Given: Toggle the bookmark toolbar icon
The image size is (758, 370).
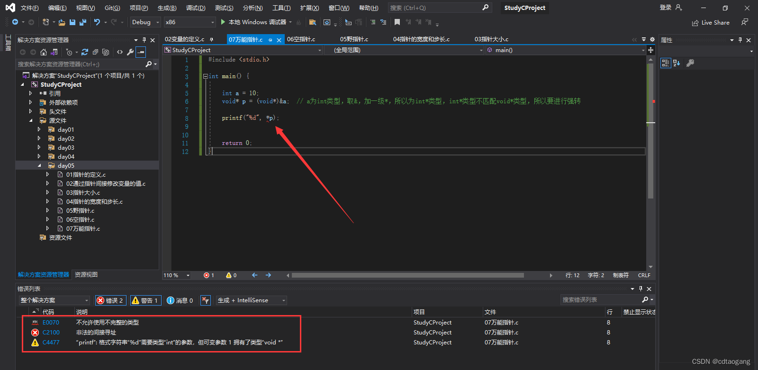Looking at the screenshot, I should [397, 22].
